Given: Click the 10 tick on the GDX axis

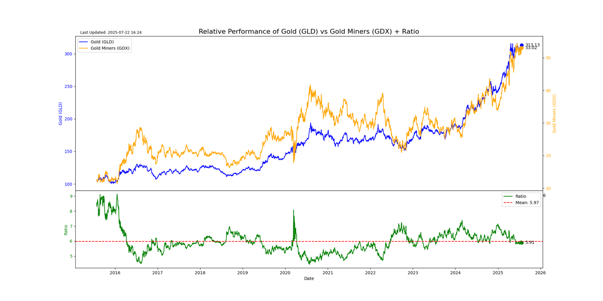Looking at the screenshot, I should (x=548, y=189).
